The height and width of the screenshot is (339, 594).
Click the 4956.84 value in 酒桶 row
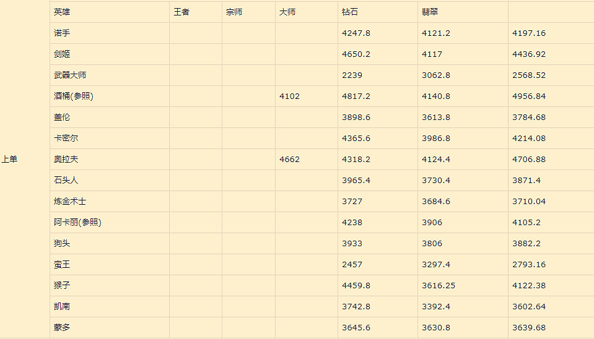coord(529,97)
